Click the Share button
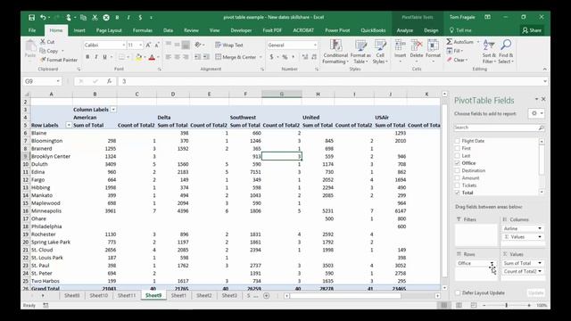This screenshot has width=571, height=321. 532,30
